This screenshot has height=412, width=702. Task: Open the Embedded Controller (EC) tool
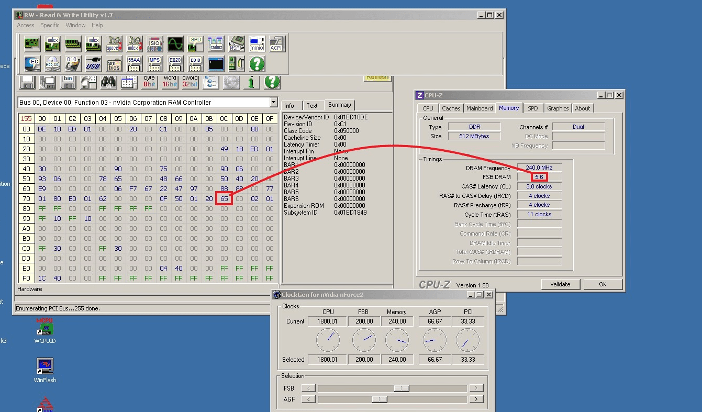click(x=32, y=64)
